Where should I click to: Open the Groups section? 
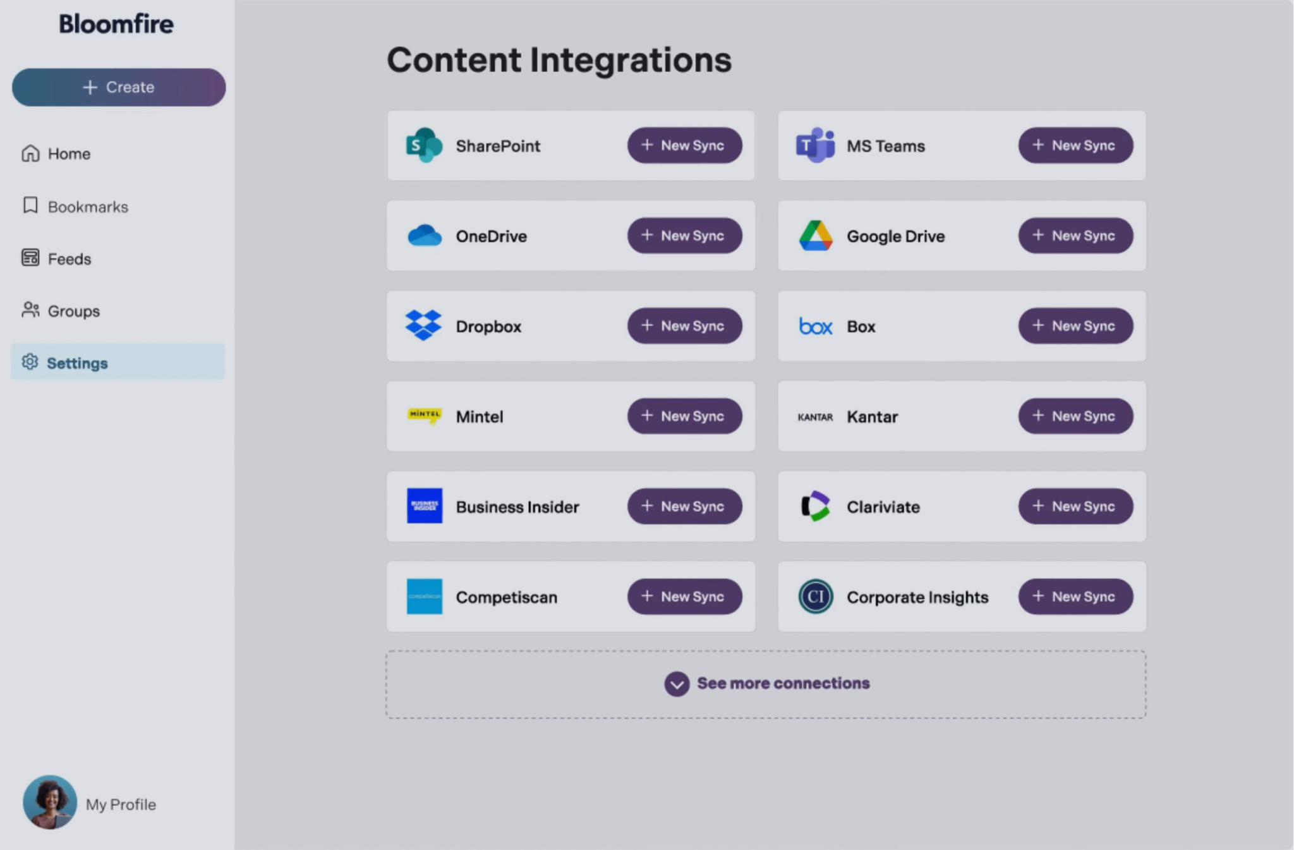tap(73, 310)
